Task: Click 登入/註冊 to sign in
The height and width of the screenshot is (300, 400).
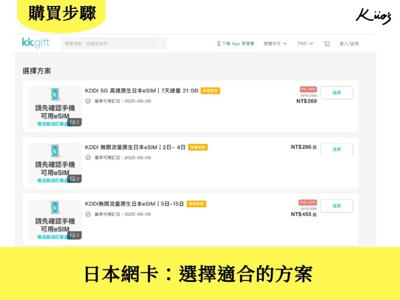Action: (x=349, y=44)
